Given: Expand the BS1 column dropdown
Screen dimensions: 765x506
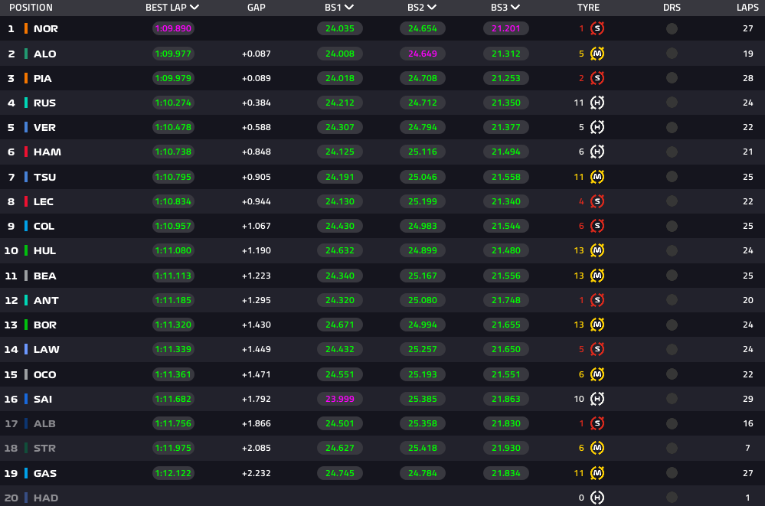Looking at the screenshot, I should coord(349,8).
